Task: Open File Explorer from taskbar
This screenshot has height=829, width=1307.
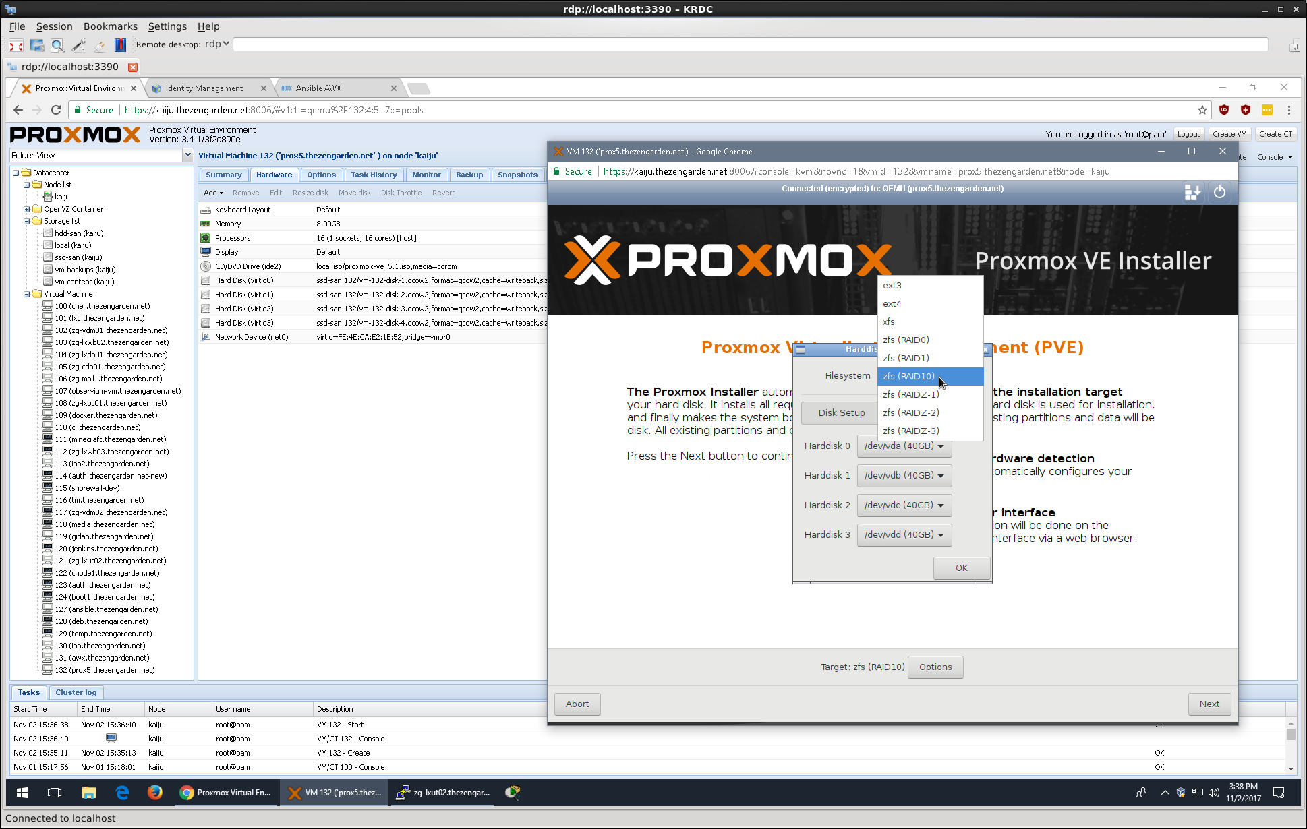Action: [x=88, y=793]
